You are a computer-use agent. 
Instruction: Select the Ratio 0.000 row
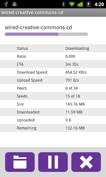pyautogui.click(x=53, y=56)
